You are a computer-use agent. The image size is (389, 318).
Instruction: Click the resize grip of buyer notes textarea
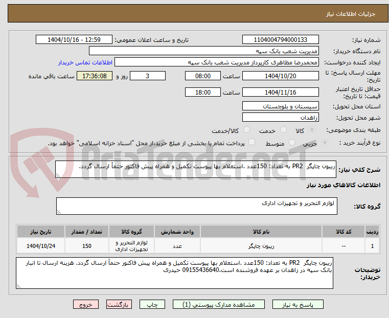[18, 286]
